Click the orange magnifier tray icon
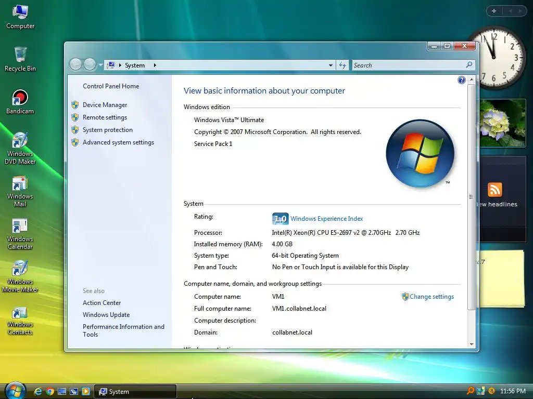 (471, 391)
